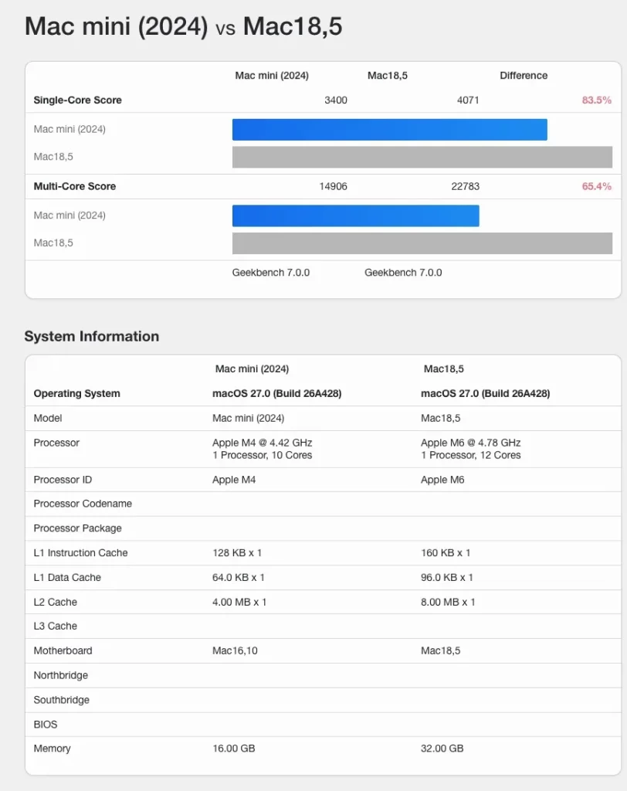Select the single-core score value 3400

335,100
